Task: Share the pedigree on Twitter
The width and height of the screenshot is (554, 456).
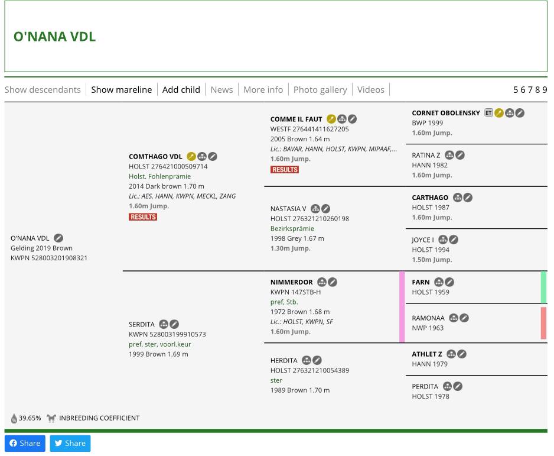Action: click(70, 443)
